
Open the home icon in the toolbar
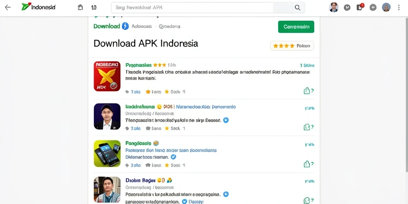(x=80, y=7)
